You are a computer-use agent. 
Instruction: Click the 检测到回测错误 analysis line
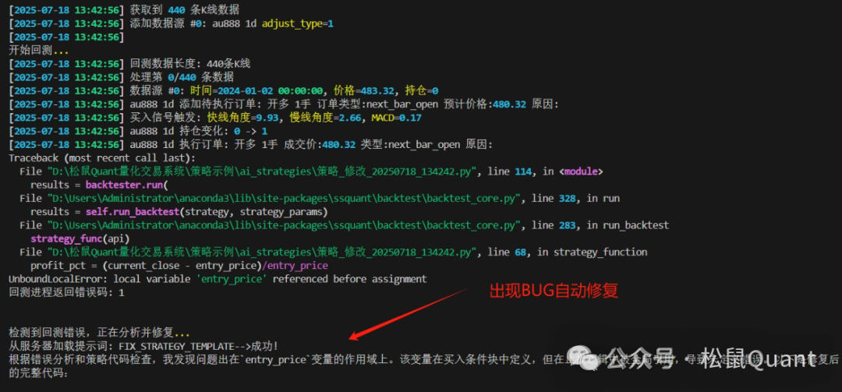coord(99,333)
